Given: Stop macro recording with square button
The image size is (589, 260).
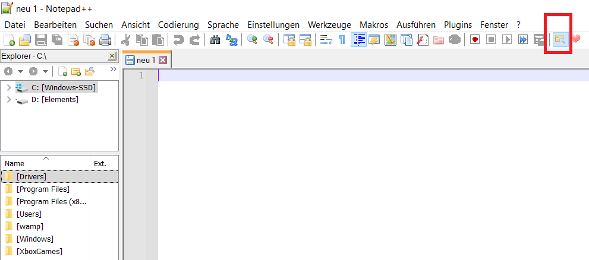Looking at the screenshot, I should (x=491, y=39).
